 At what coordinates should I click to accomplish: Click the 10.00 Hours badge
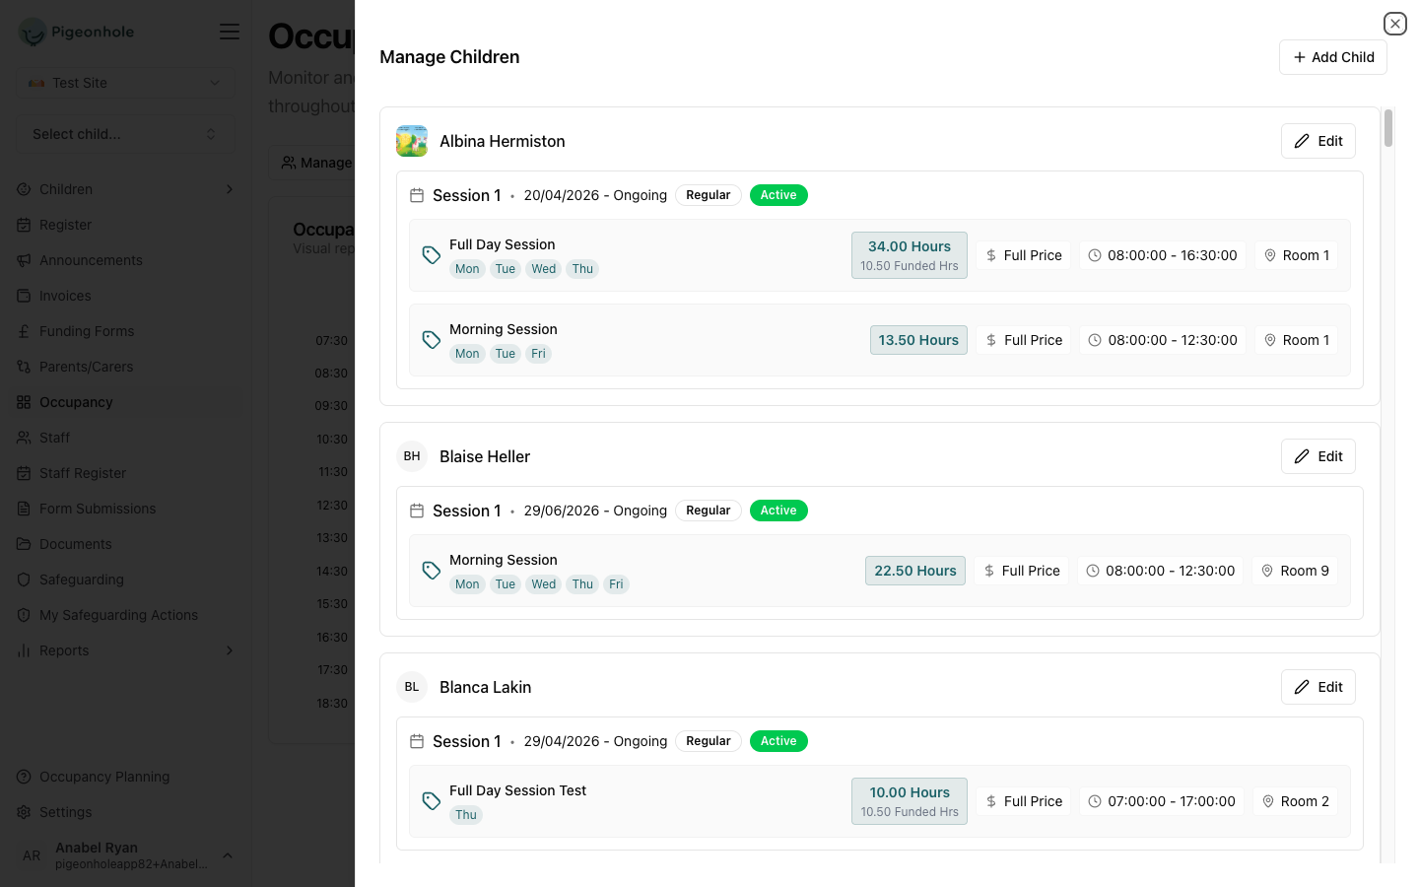[910, 801]
